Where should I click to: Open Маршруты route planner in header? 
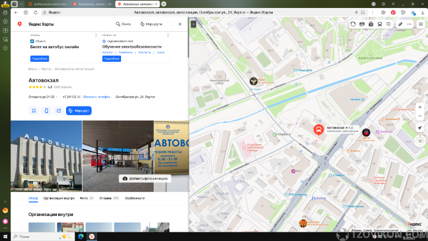point(151,24)
